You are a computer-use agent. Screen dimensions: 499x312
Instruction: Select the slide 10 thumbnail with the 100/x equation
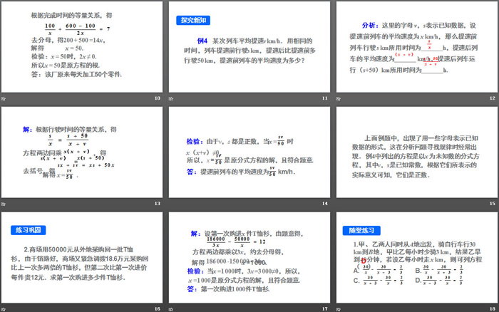[x=83, y=46]
